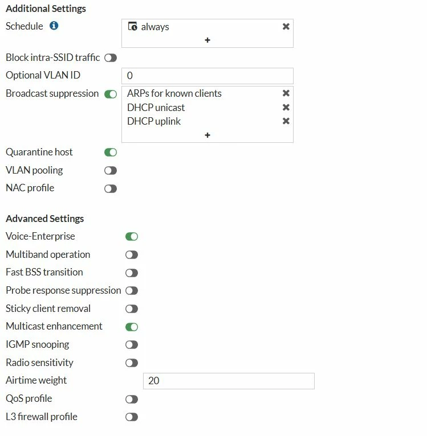Screen dimensions: 427x436
Task: Enable IGMP snooping switch
Action: coord(132,345)
